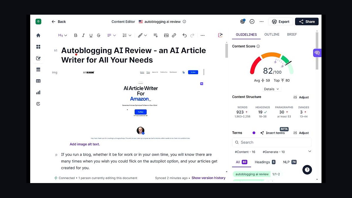
Task: Open the top-right three-dot menu
Action: coord(262,21)
